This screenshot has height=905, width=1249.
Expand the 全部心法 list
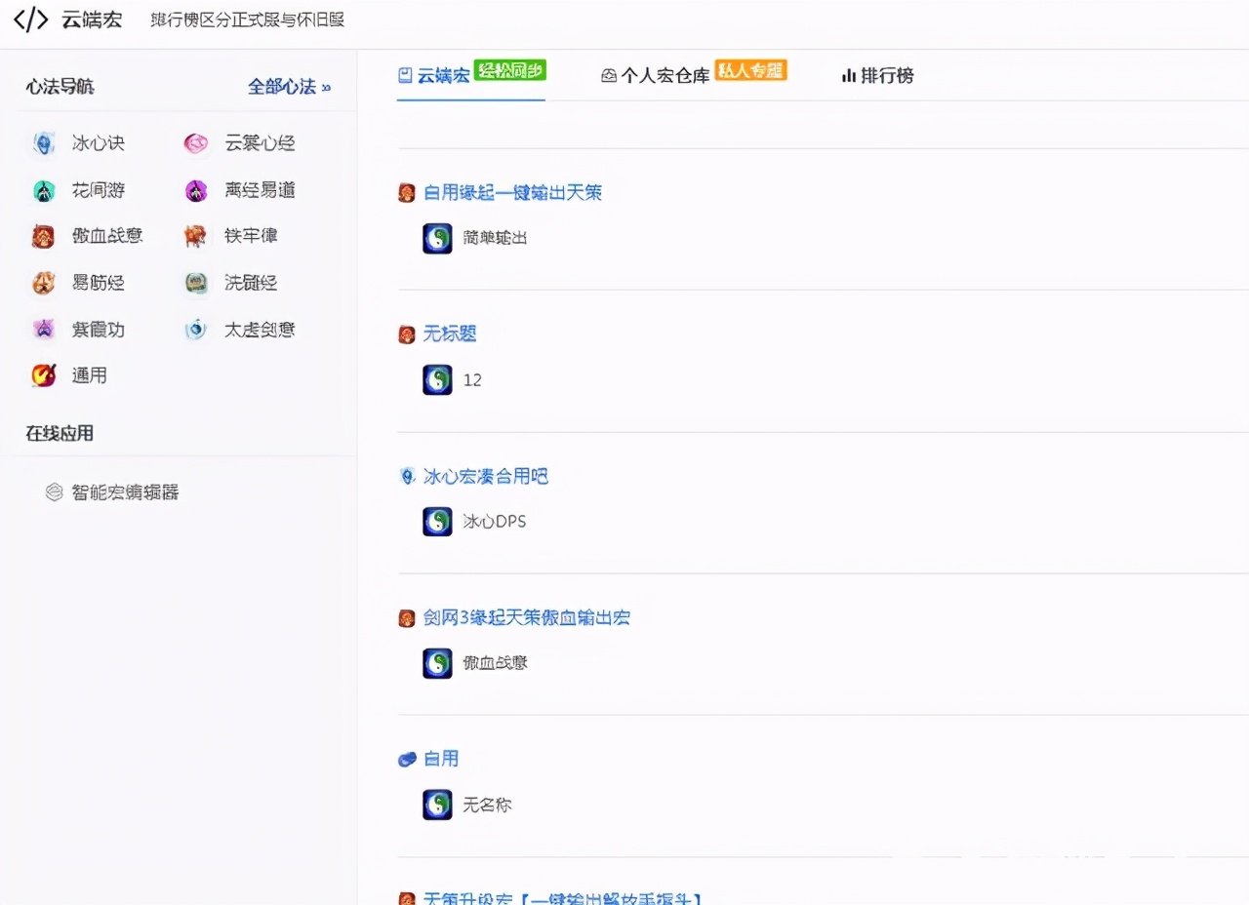tap(289, 86)
